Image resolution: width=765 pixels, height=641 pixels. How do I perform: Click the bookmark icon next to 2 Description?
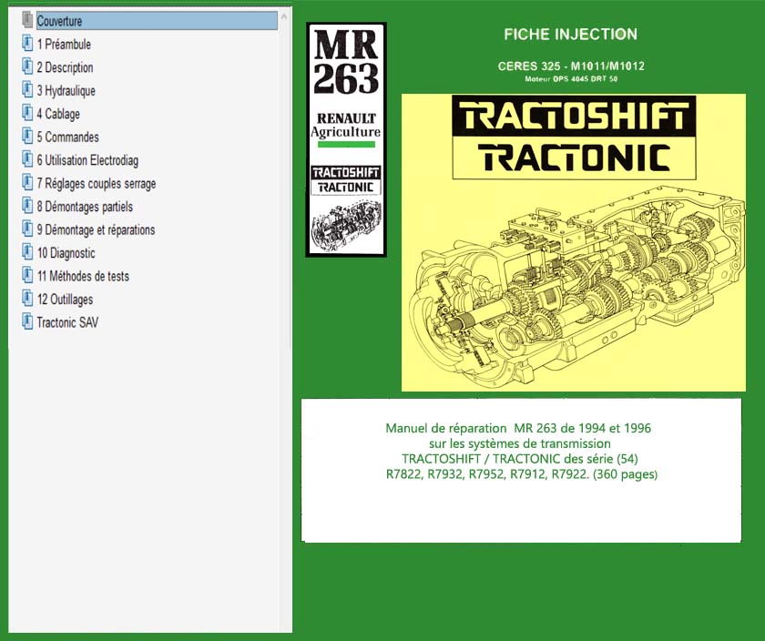[27, 66]
